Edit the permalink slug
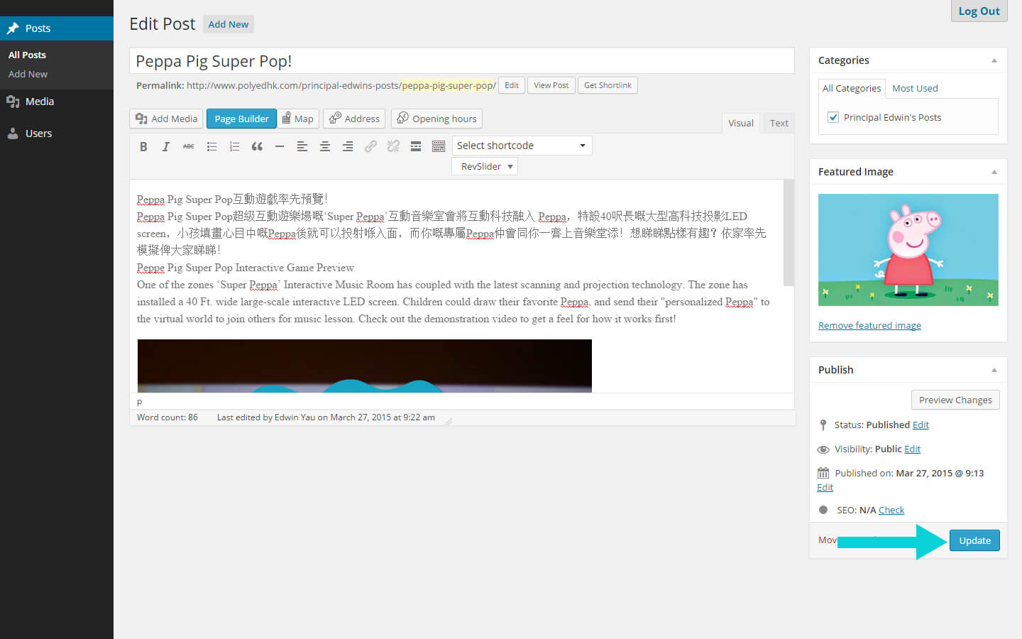1022x639 pixels. (x=512, y=85)
